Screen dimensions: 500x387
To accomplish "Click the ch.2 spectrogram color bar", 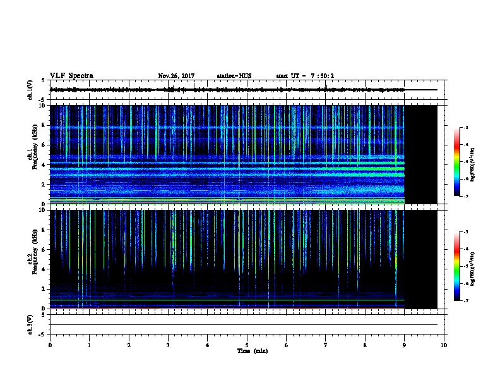I will [x=456, y=266].
